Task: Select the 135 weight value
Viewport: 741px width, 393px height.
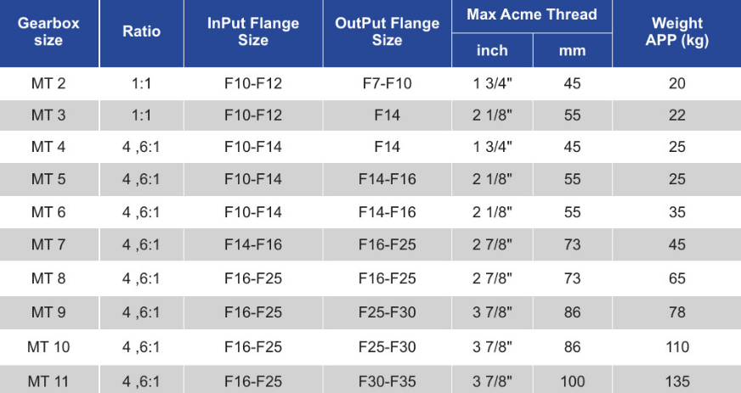Action: 676,381
